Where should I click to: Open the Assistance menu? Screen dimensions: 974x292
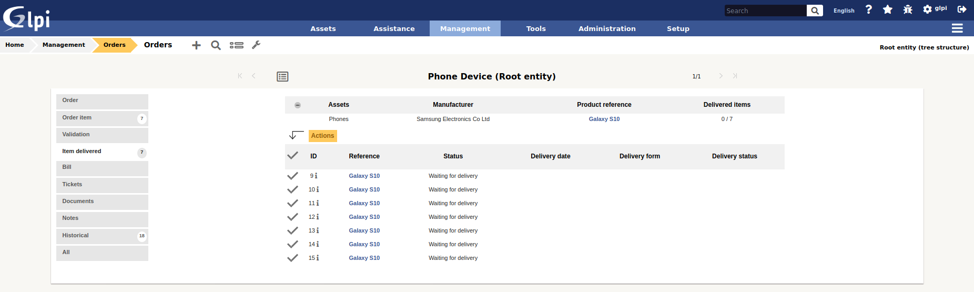click(394, 28)
